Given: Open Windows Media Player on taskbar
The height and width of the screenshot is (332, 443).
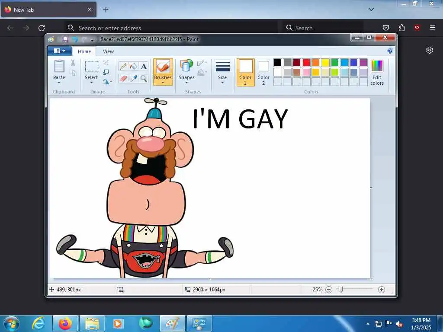Looking at the screenshot, I should click(118, 323).
